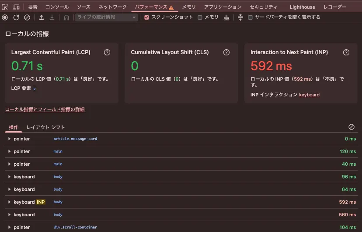The width and height of the screenshot is (362, 232).
Task: Click the 104 ms duration value
Action: point(348,227)
